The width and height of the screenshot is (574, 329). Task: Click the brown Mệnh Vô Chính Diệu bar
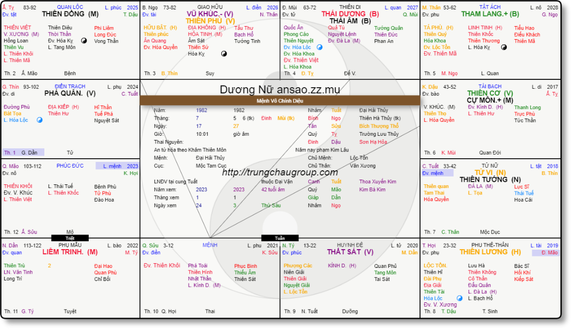(x=280, y=100)
